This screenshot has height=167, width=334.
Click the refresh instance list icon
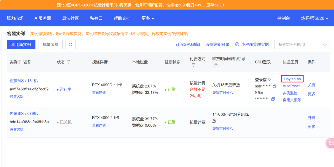click(71, 45)
